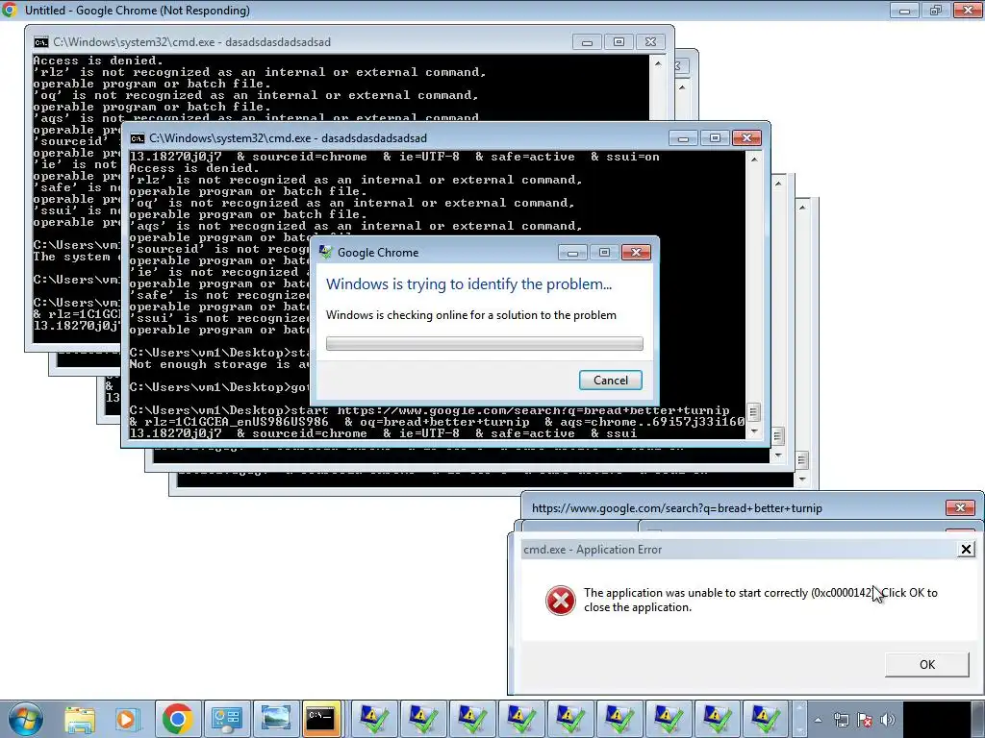Click the taskbar row scroll-down arrow
This screenshot has height=738, width=985.
click(x=799, y=730)
